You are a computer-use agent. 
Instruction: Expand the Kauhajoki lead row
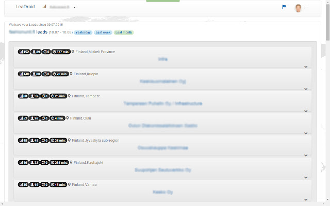point(306,177)
